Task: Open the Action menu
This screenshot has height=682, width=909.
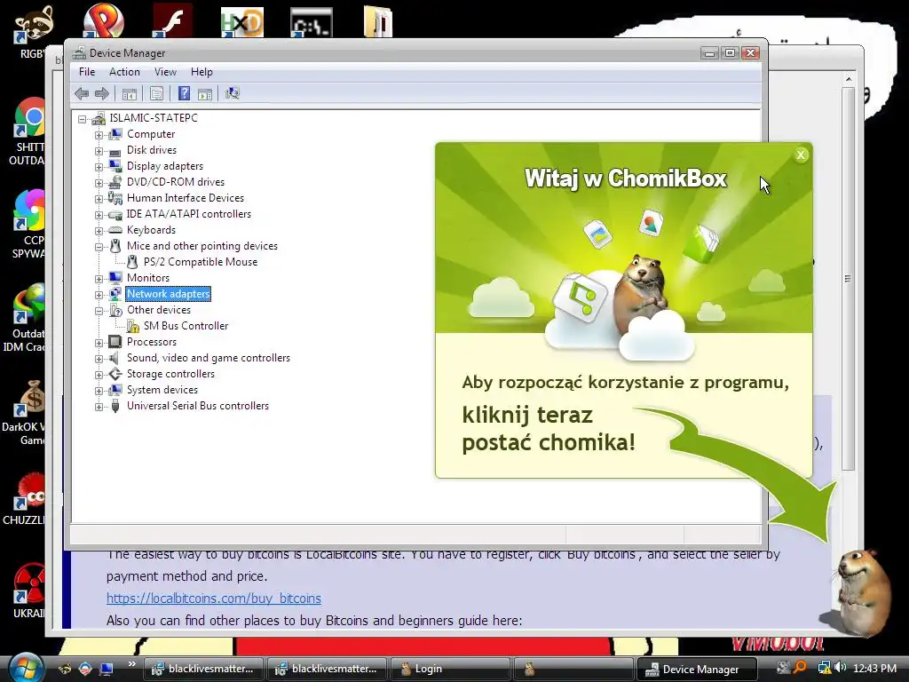Action: click(x=124, y=72)
